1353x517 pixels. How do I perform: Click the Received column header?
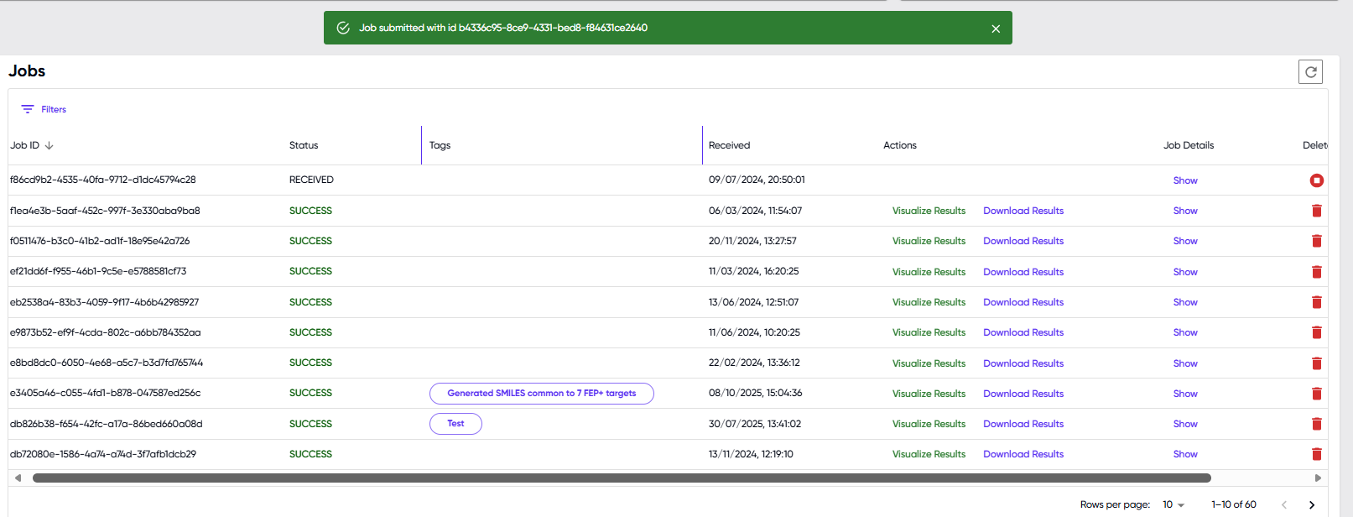[729, 145]
